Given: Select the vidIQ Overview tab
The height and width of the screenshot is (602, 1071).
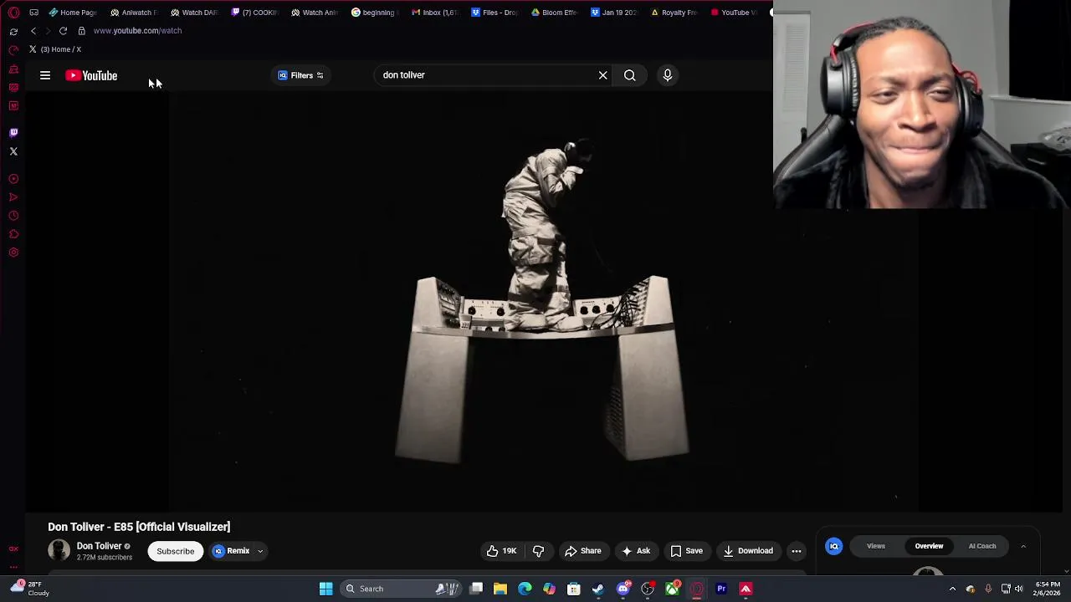Looking at the screenshot, I should (929, 546).
